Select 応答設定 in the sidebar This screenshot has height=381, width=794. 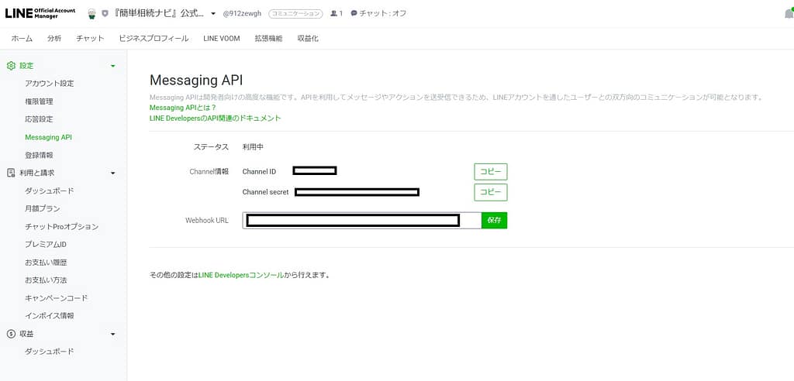tap(39, 119)
